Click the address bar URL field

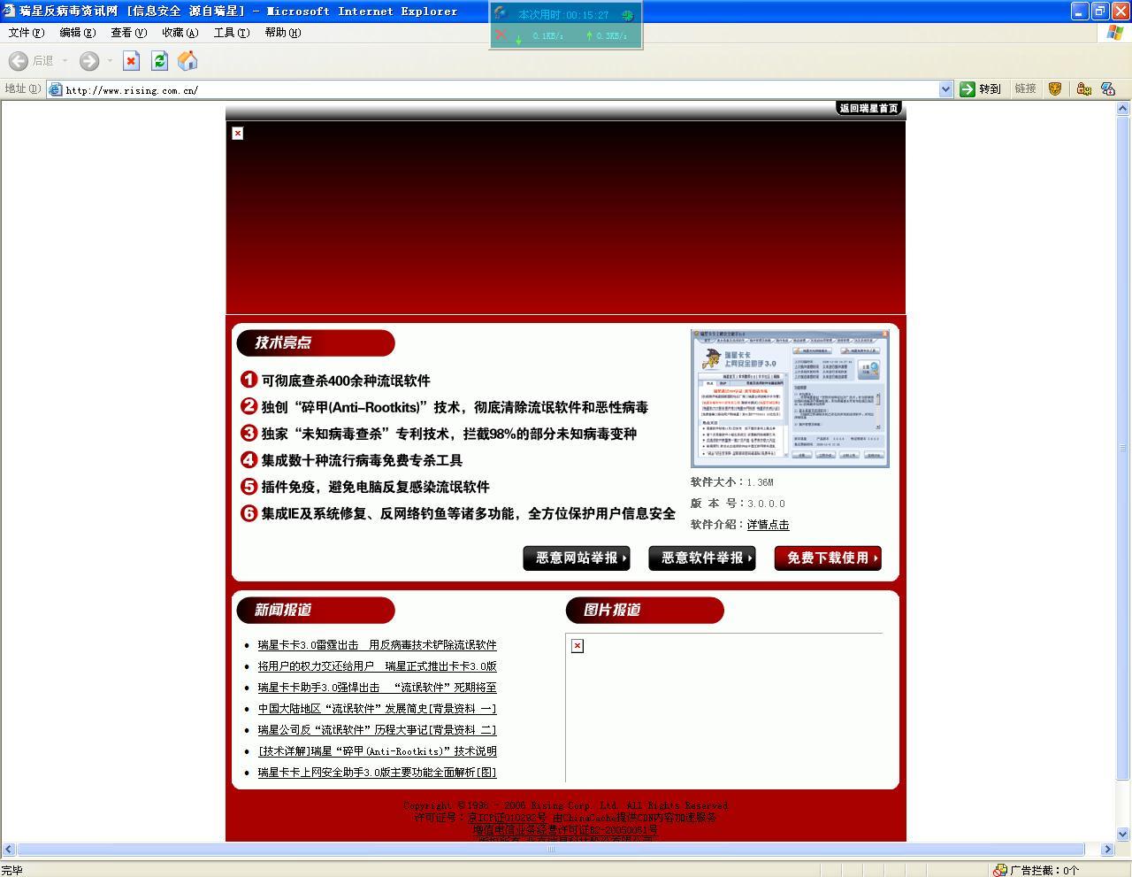(500, 89)
